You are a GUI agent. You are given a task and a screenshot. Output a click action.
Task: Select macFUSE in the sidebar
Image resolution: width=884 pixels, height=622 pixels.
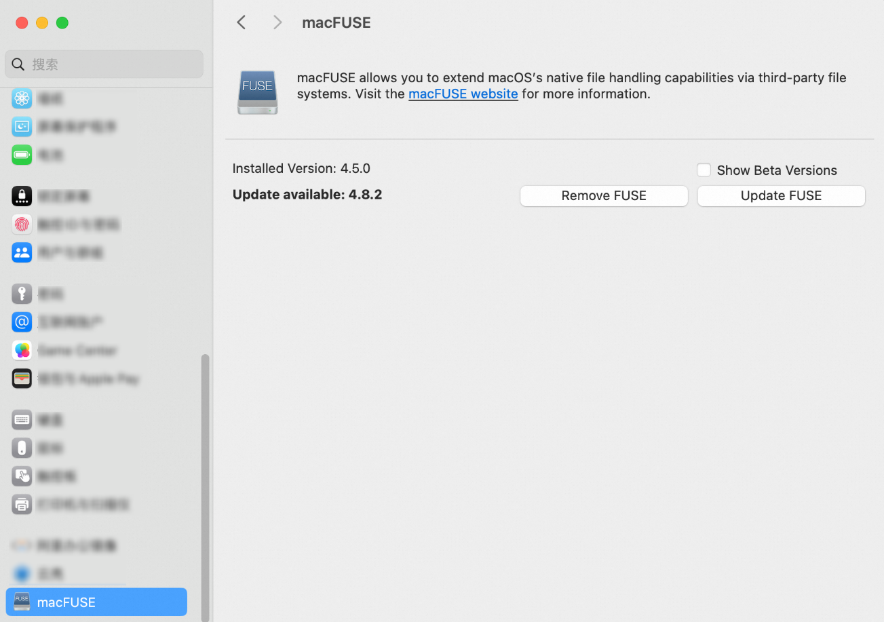(95, 602)
